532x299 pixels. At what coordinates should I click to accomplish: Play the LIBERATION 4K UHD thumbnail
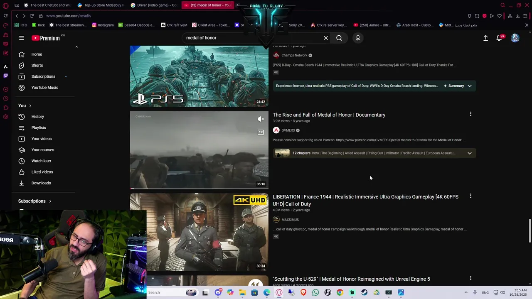(199, 232)
